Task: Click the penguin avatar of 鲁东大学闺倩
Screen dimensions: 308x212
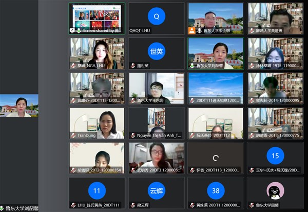Action: [x=275, y=190]
